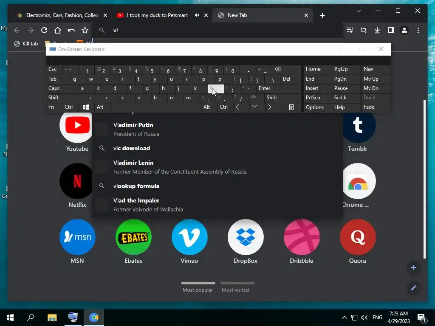Viewport: 435px width, 326px height.
Task: Toggle the Fn key on On-Screen Keyboard
Action: [54, 107]
